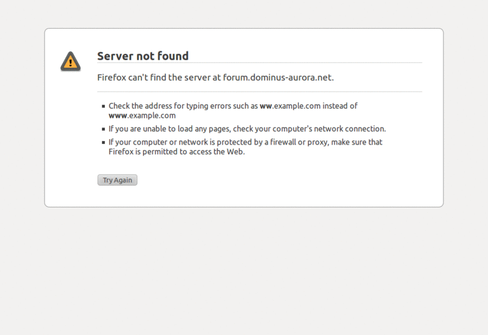This screenshot has width=488, height=335.
Task: Click the bullet about checking address typing errors
Action: pyautogui.click(x=233, y=110)
